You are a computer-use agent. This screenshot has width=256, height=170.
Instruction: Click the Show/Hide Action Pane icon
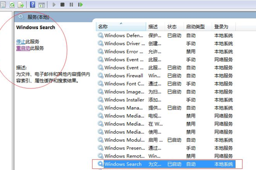(x=41, y=5)
